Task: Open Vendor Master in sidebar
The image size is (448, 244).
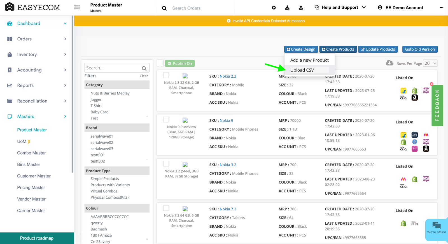Action: (x=31, y=199)
